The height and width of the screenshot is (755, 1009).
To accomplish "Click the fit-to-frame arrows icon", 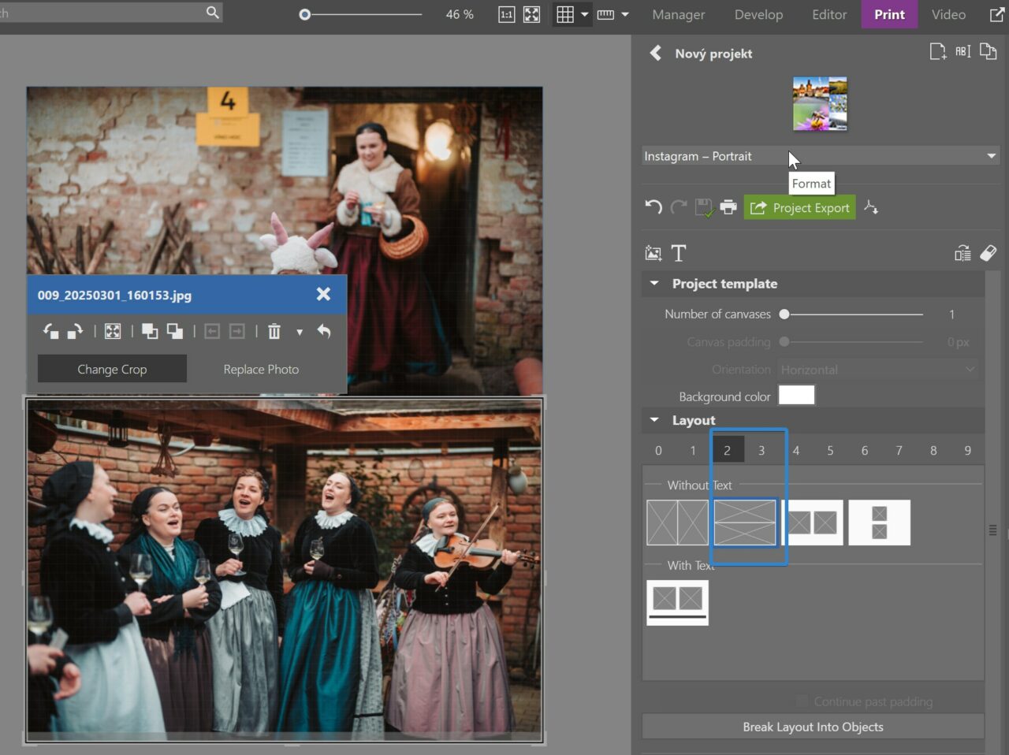I will 113,332.
